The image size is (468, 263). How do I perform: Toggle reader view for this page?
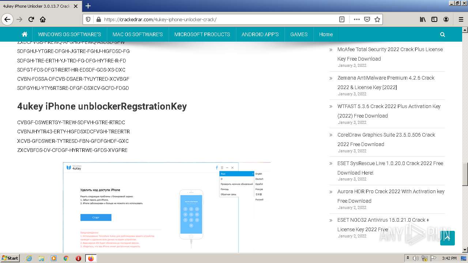pyautogui.click(x=342, y=19)
